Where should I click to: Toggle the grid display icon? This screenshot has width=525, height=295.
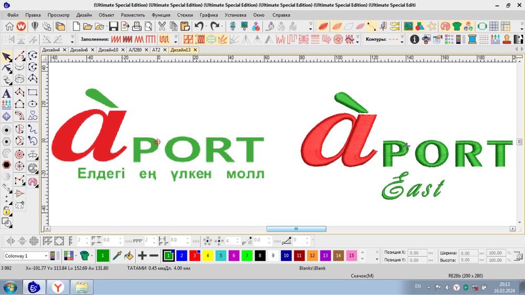(494, 26)
